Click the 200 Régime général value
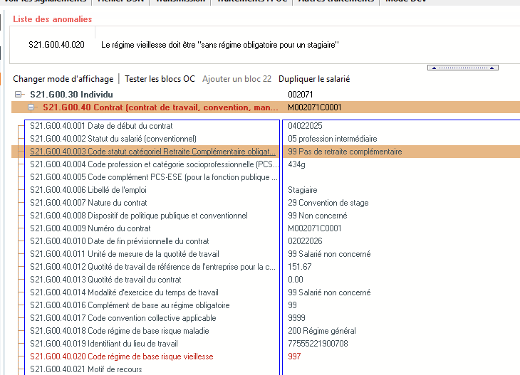This screenshot has height=375, width=520. (x=321, y=331)
